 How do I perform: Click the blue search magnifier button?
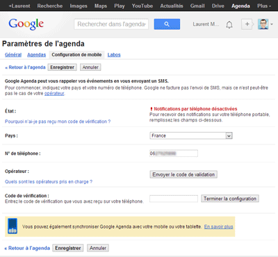(167, 24)
